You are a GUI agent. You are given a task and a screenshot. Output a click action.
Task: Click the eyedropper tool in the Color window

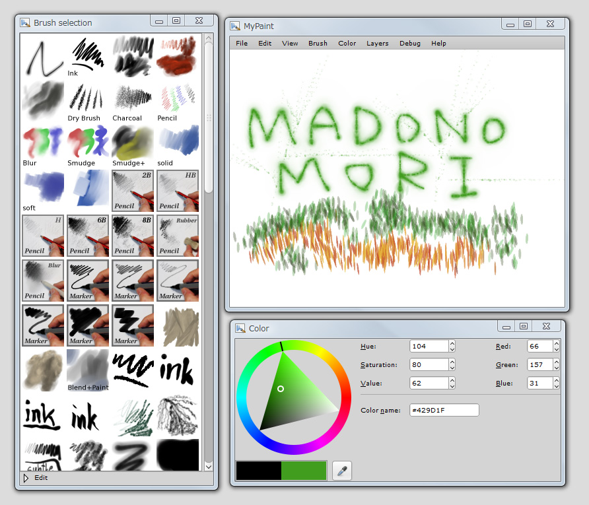pos(341,471)
